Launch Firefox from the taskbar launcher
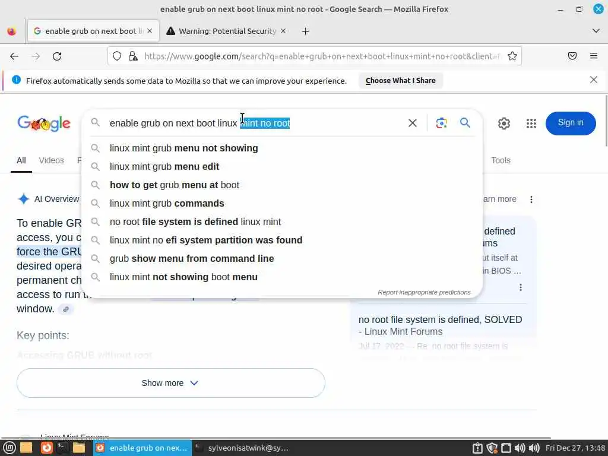608x456 pixels. coord(46,448)
